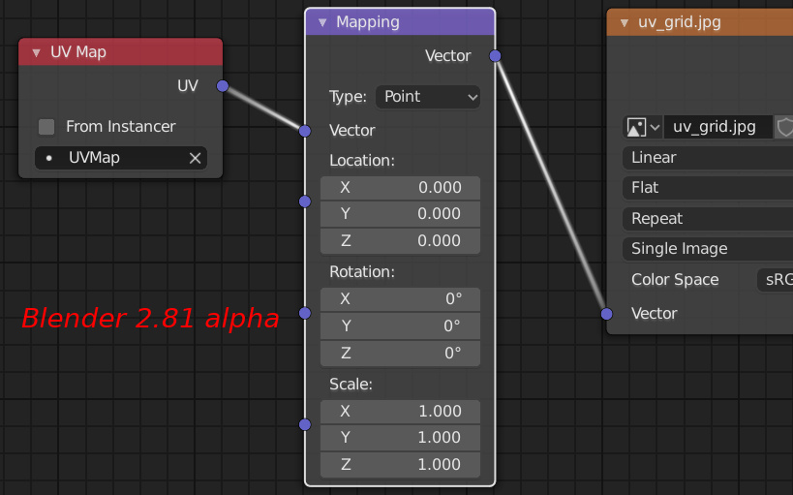
Task: Collapse the Mapping node triangle
Action: 322,23
